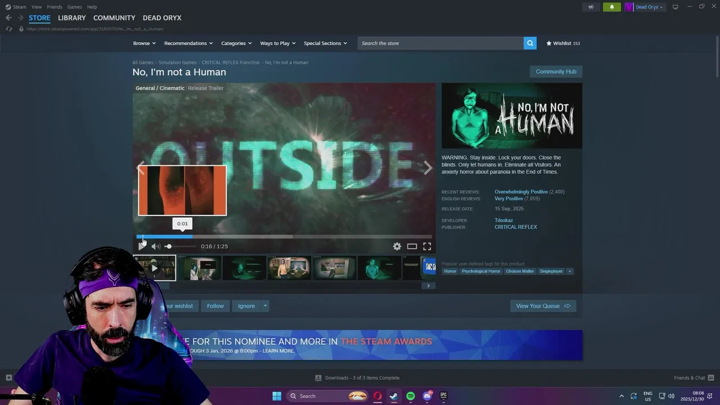Click the Follow button

[215, 306]
